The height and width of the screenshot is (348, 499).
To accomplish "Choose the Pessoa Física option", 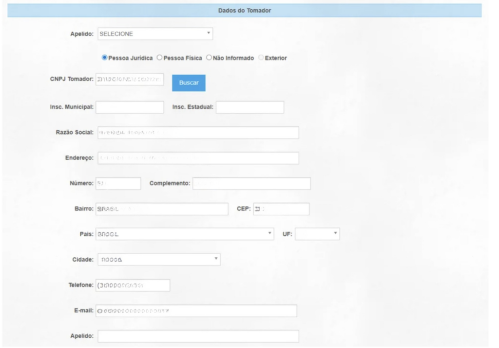I will [x=159, y=58].
